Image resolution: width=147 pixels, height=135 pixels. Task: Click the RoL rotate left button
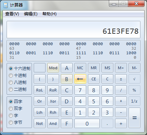click(x=40, y=90)
